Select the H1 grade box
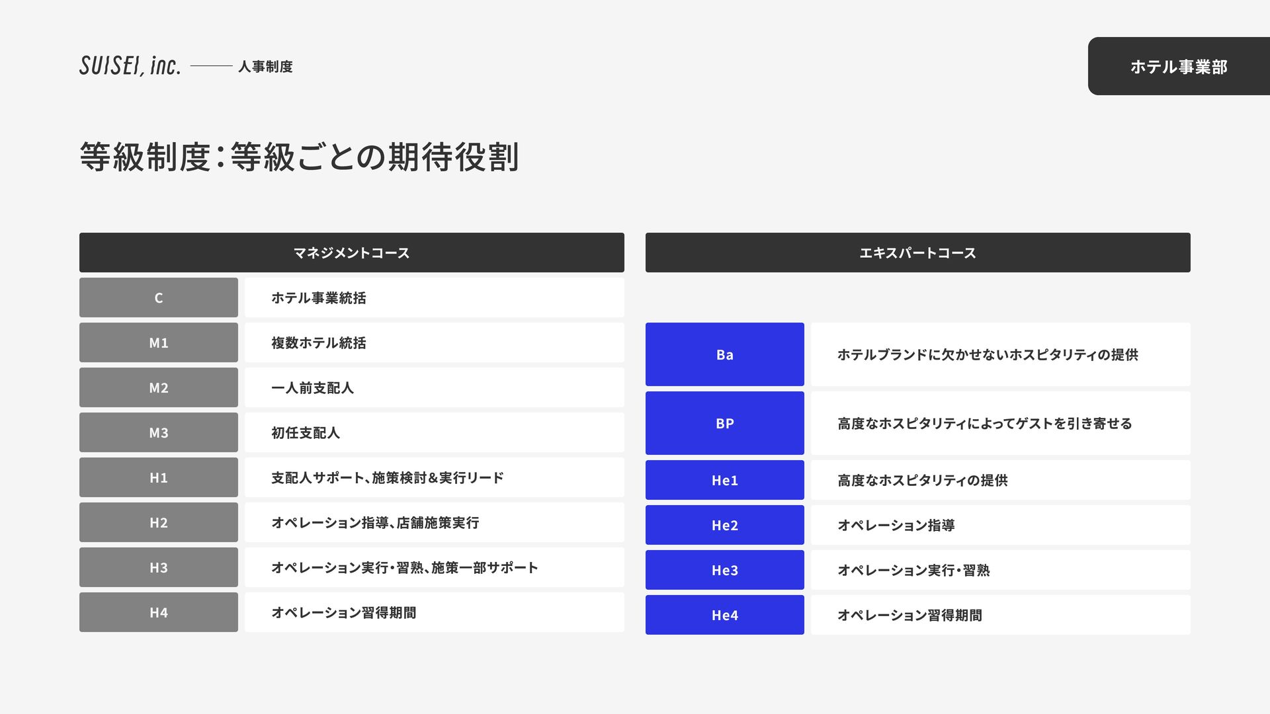This screenshot has width=1270, height=714. point(159,477)
